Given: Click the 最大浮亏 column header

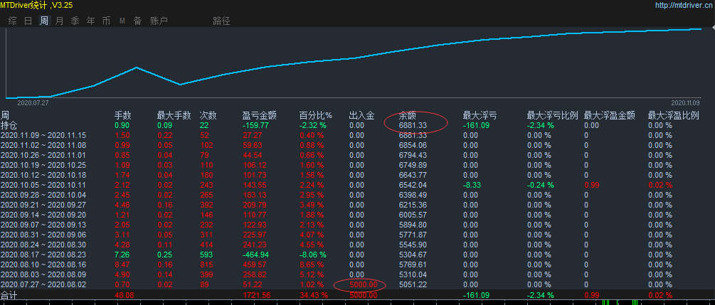Looking at the screenshot, I should [480, 115].
